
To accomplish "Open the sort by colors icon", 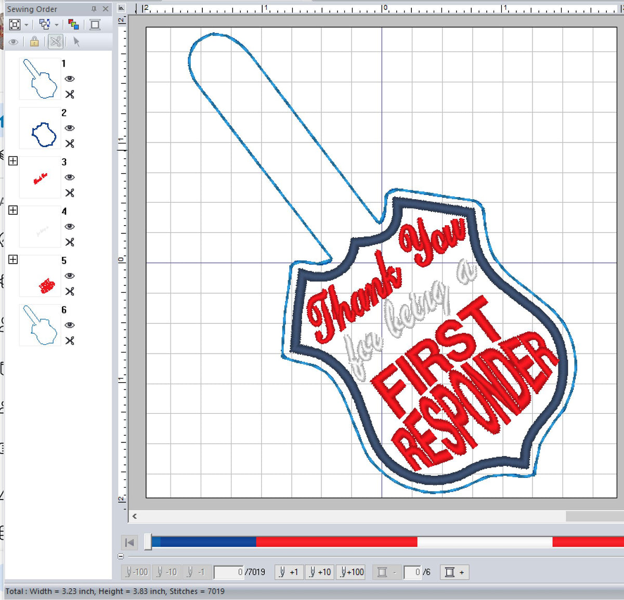I will tap(74, 24).
